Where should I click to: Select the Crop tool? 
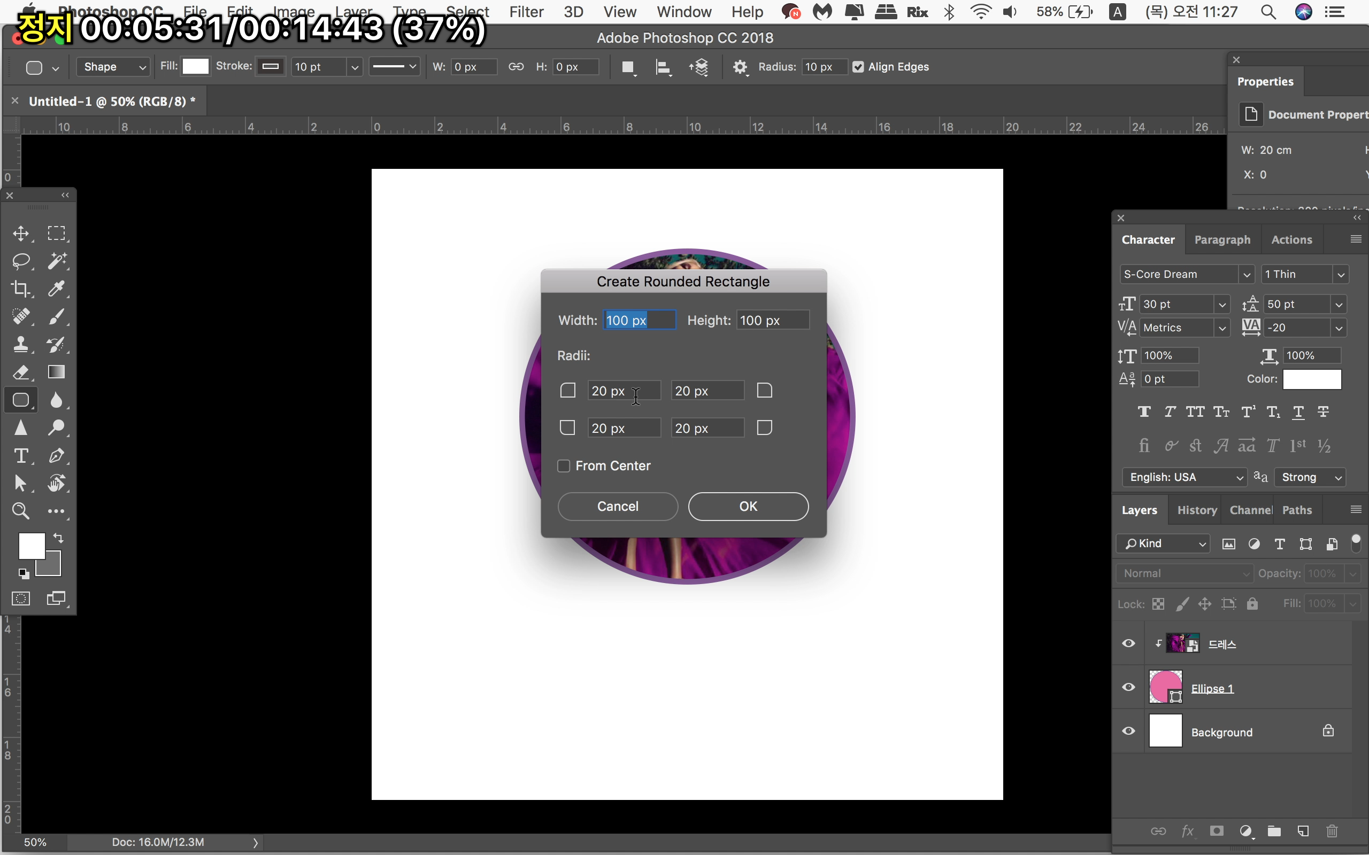pos(21,289)
